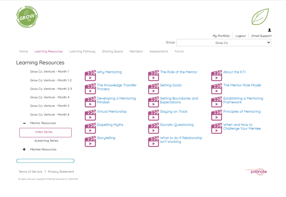Open the Privacy Statement
The image size is (286, 197).
point(61,172)
